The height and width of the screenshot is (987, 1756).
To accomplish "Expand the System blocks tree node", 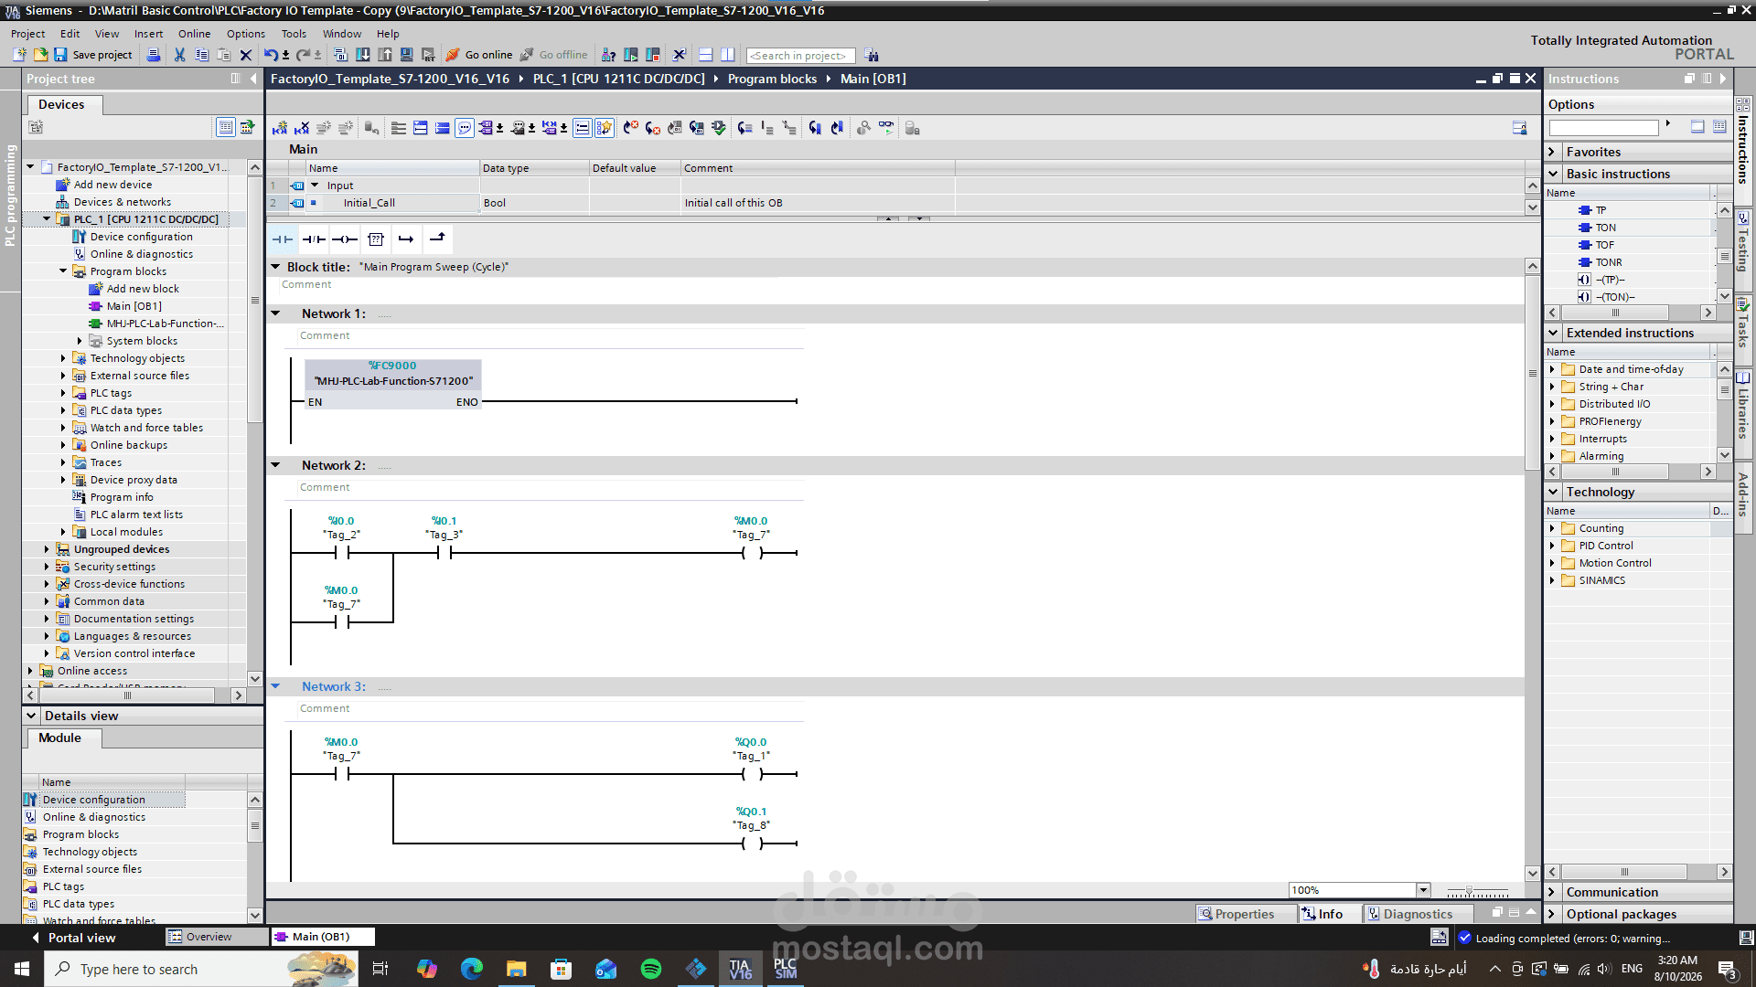I will 80,341.
